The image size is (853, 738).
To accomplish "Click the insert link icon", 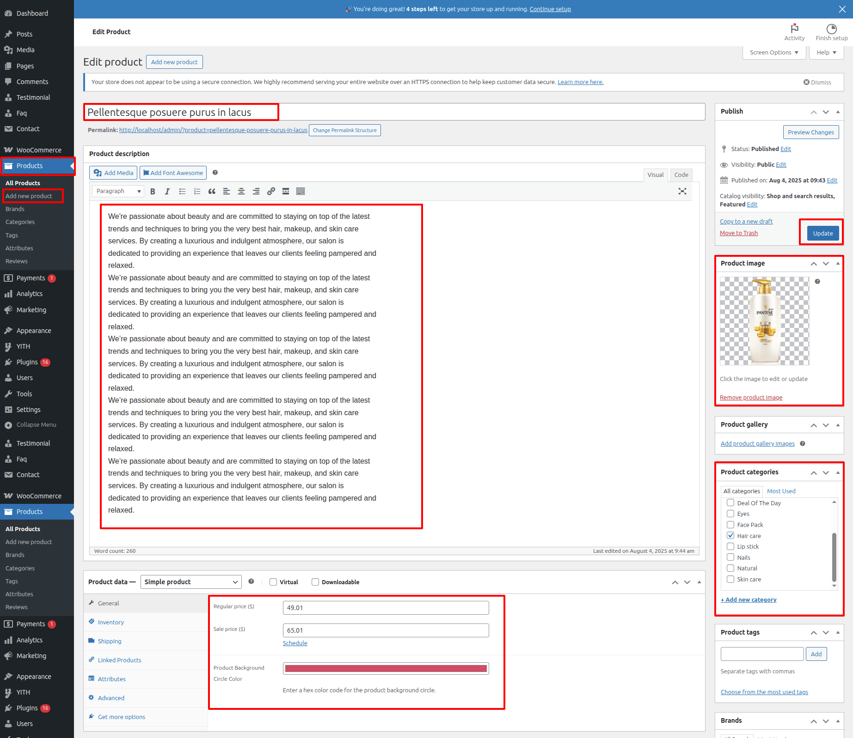I will coord(271,191).
